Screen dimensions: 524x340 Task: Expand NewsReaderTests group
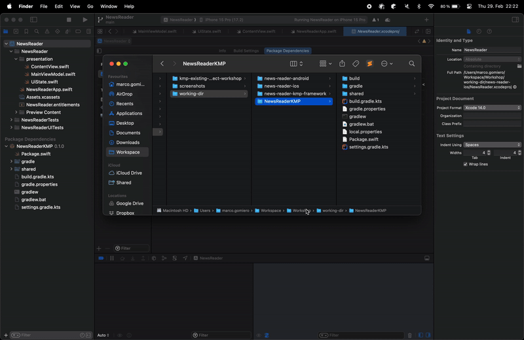11,120
